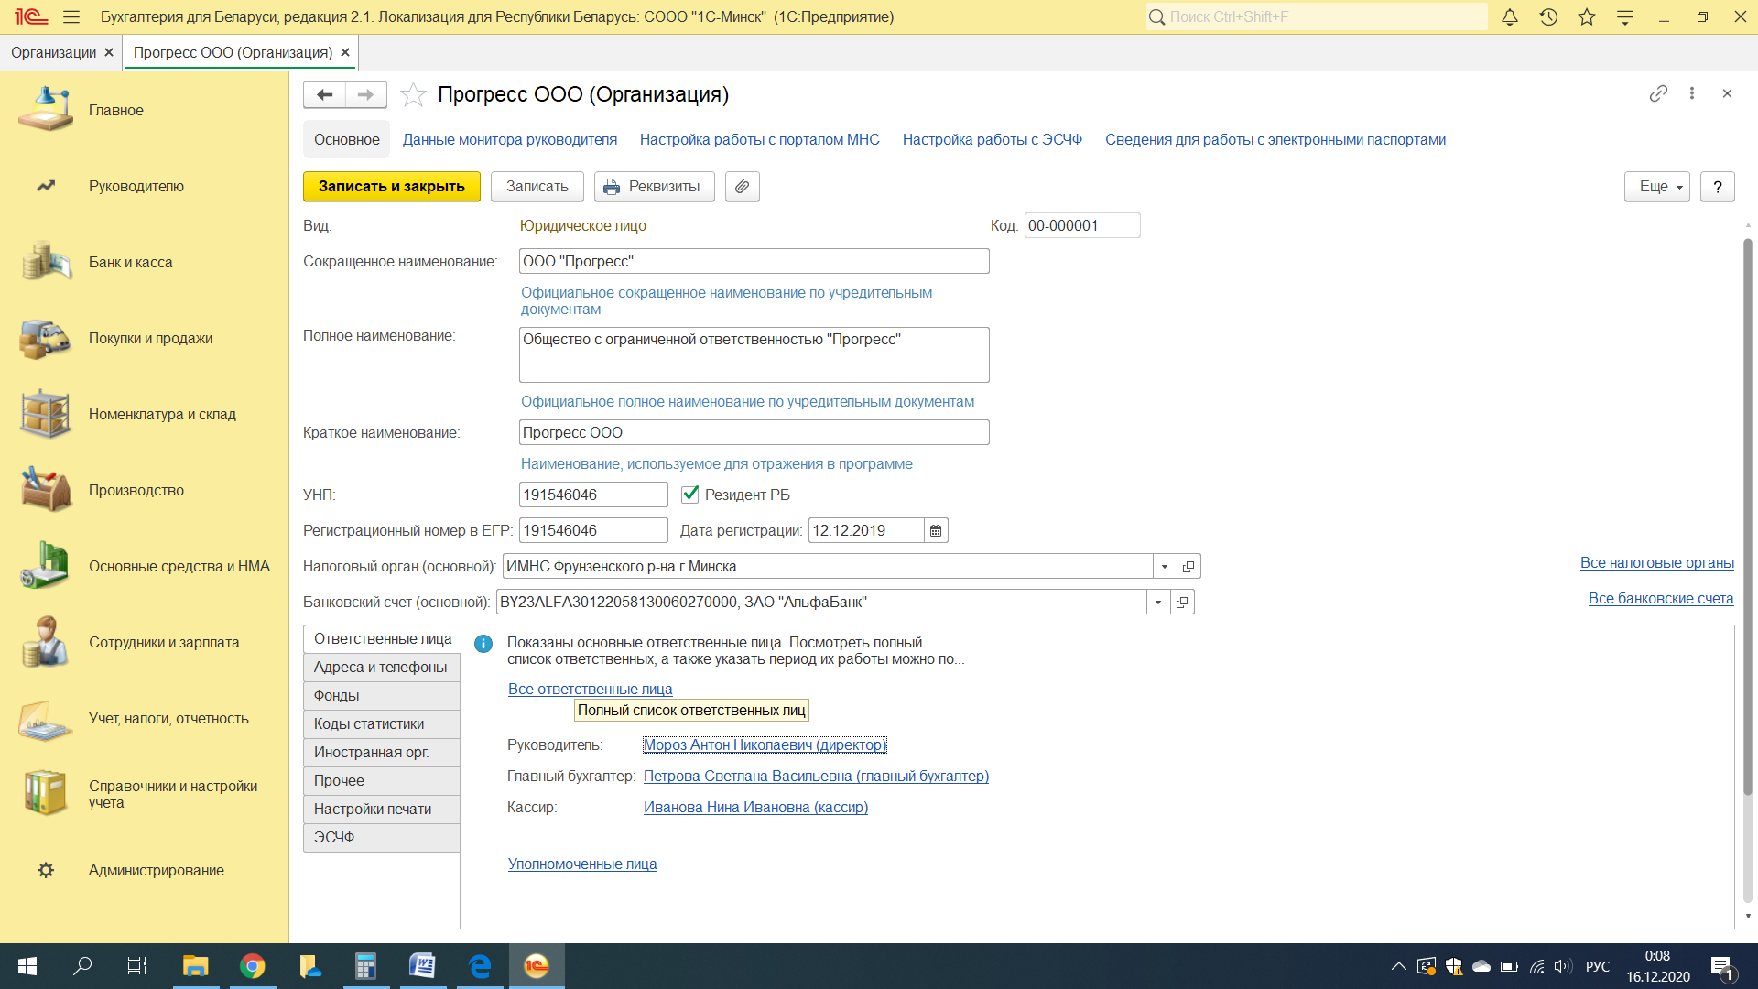Screen dimensions: 1758x989
Task: Open Все банковские счета link
Action: [1661, 598]
